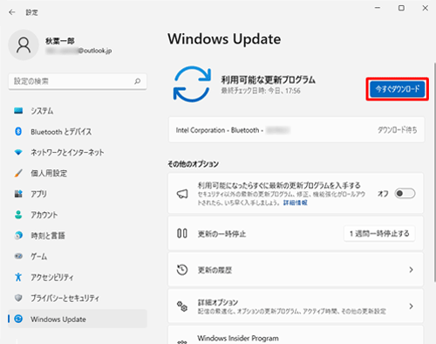Click the Intel Corporation Bluetooth update entry
The height and width of the screenshot is (344, 436).
coord(296,130)
